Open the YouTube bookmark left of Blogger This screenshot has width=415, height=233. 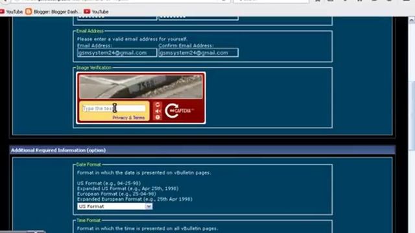pos(11,12)
